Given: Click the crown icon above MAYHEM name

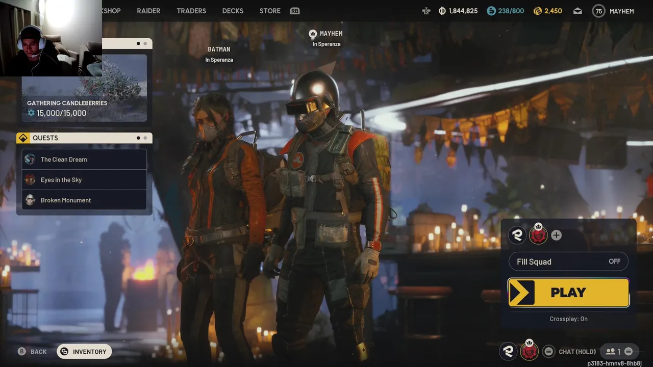Looking at the screenshot, I should coord(313,34).
